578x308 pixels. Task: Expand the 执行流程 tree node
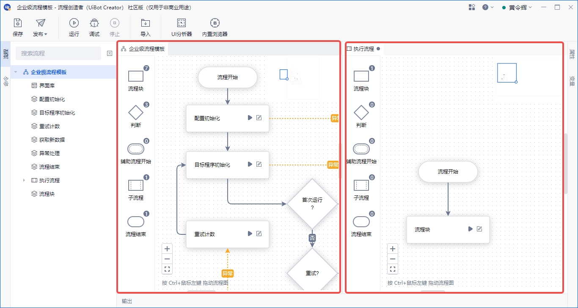[24, 180]
